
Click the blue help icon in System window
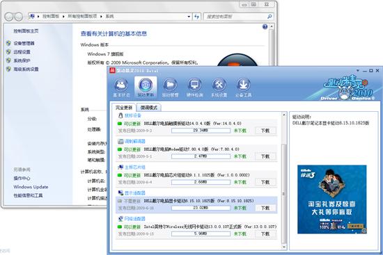(x=265, y=27)
